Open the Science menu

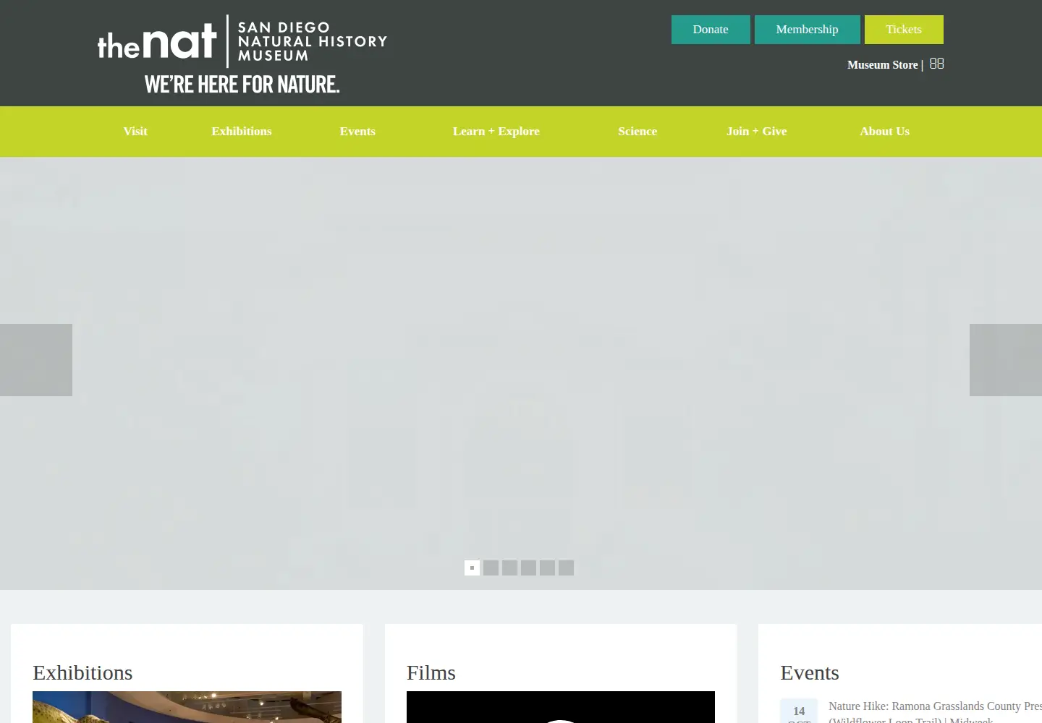pos(638,131)
